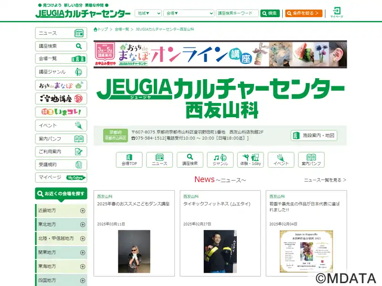This screenshot has height=286, width=382.
Task: Open the おうちdeまなぼ sidebar banner
Action: pyautogui.click(x=61, y=85)
